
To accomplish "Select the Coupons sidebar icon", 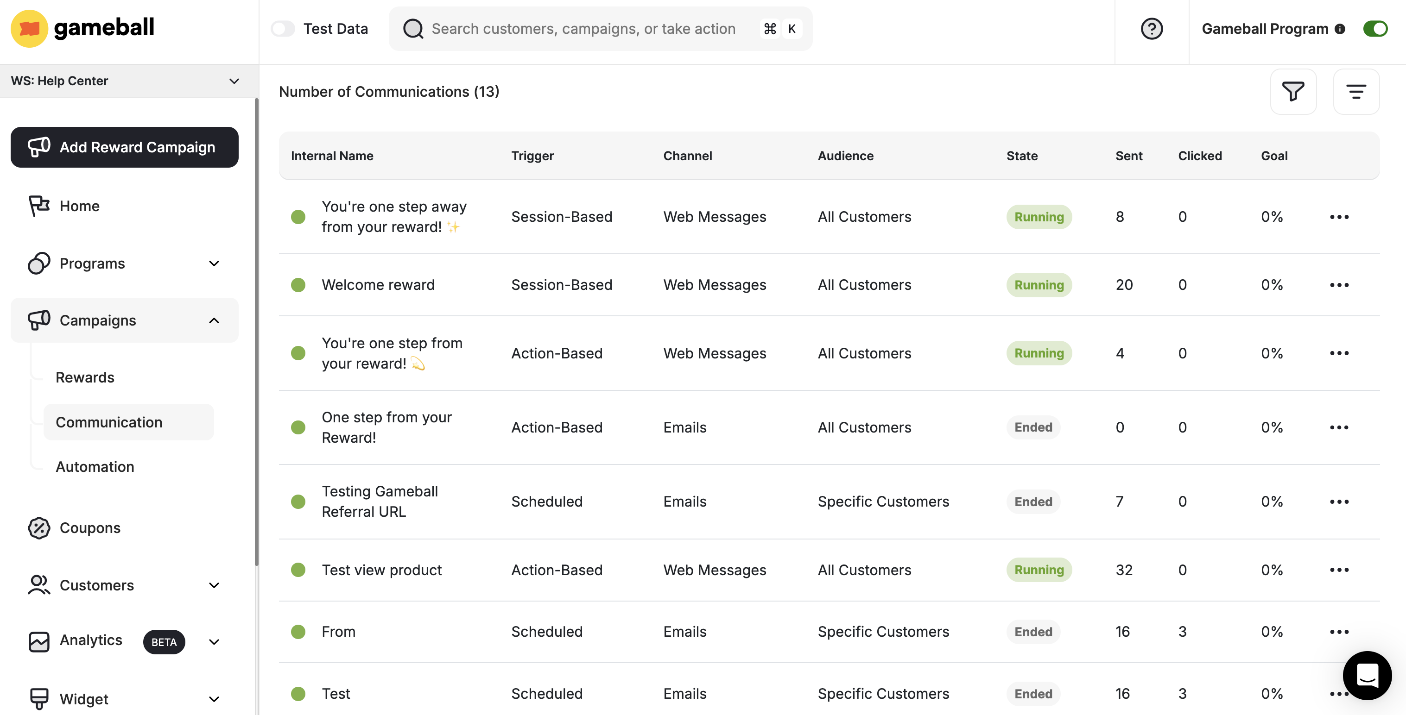I will click(38, 528).
